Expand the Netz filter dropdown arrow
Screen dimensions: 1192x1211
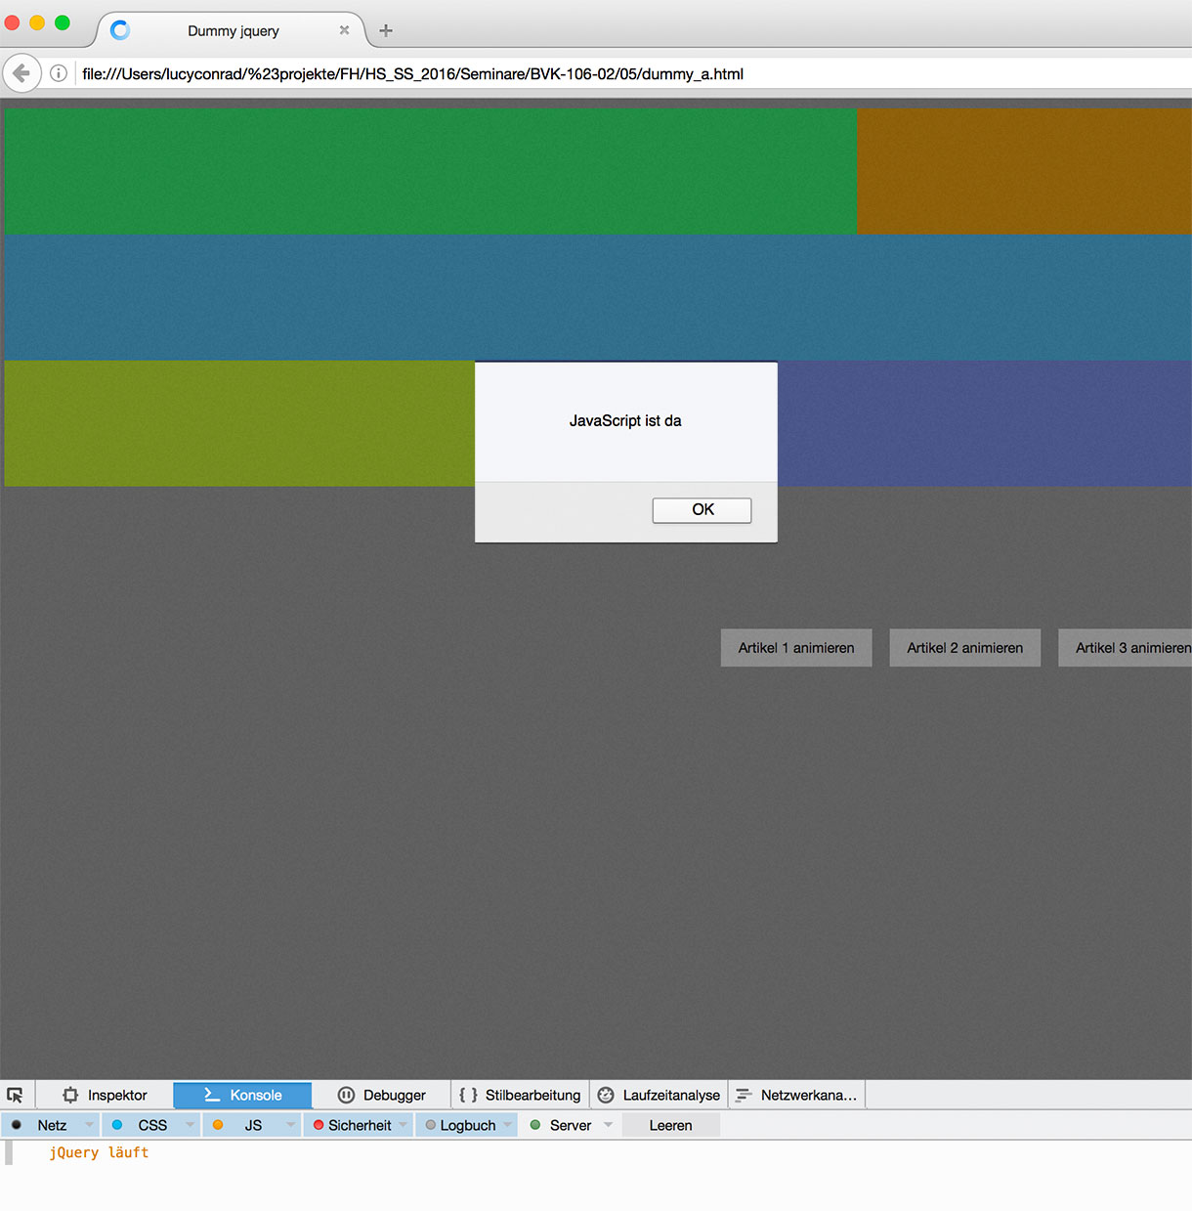[89, 1125]
